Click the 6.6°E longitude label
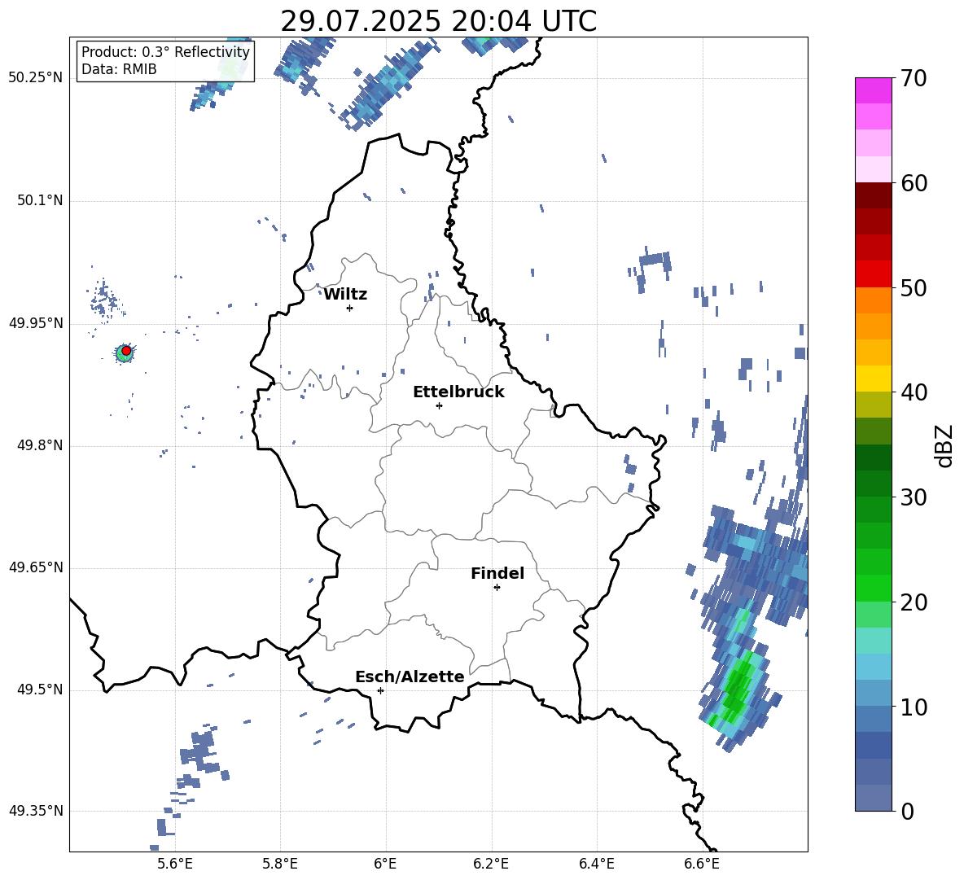Image resolution: width=964 pixels, height=880 pixels. pos(702,864)
